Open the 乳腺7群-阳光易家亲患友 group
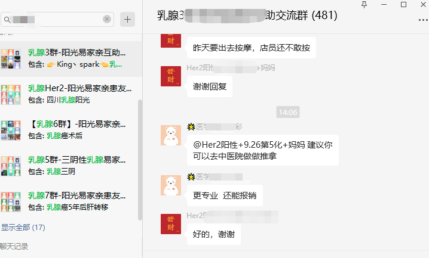 (x=71, y=201)
